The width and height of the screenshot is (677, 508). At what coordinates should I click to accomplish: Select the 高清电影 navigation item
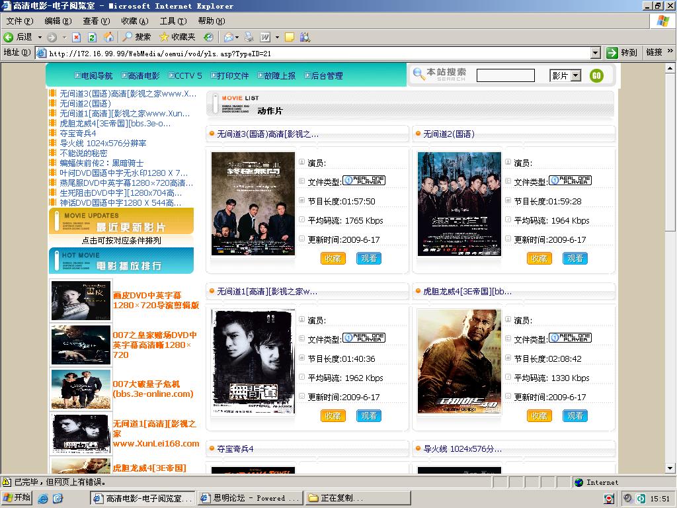(140, 75)
